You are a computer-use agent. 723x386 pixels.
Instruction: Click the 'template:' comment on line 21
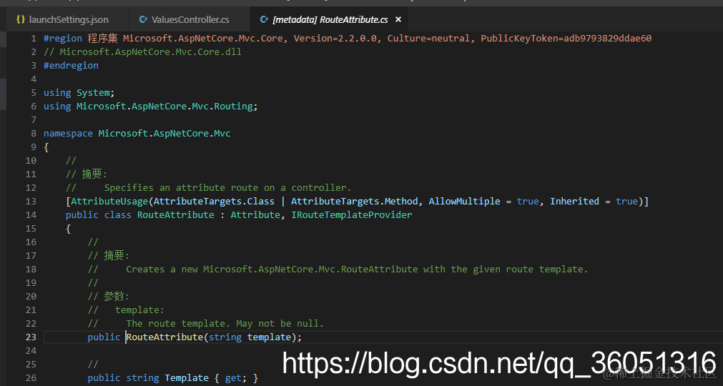(139, 310)
